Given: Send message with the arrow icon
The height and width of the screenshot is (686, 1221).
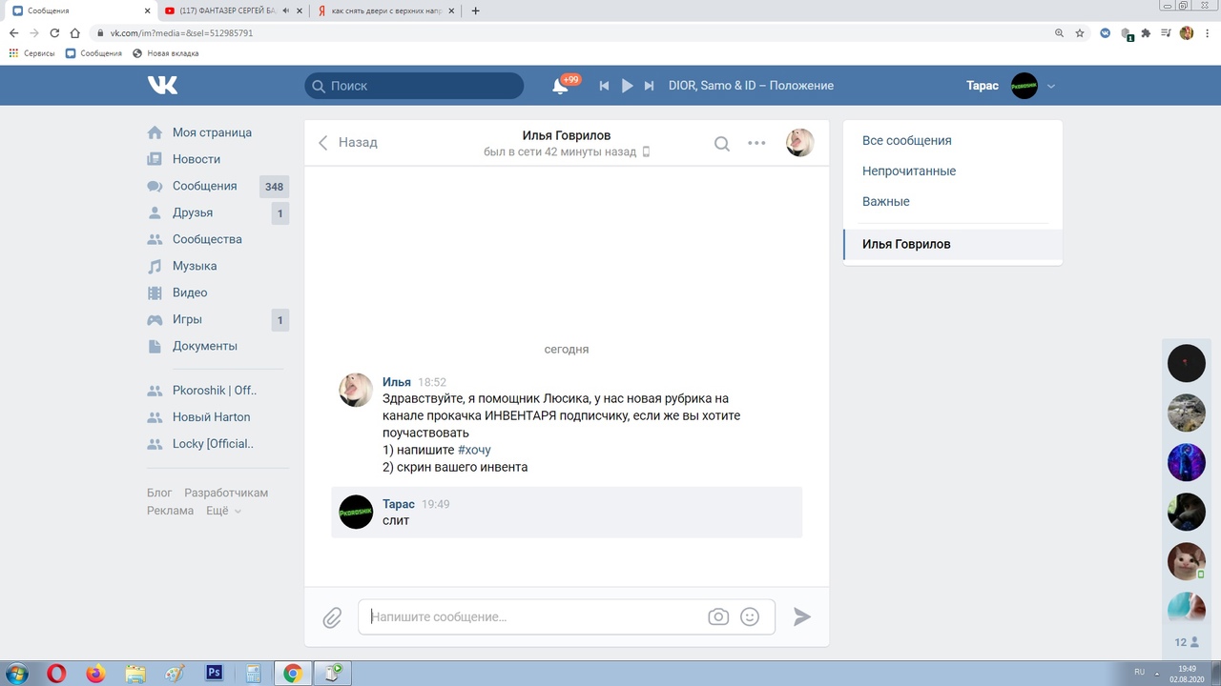Looking at the screenshot, I should [802, 617].
